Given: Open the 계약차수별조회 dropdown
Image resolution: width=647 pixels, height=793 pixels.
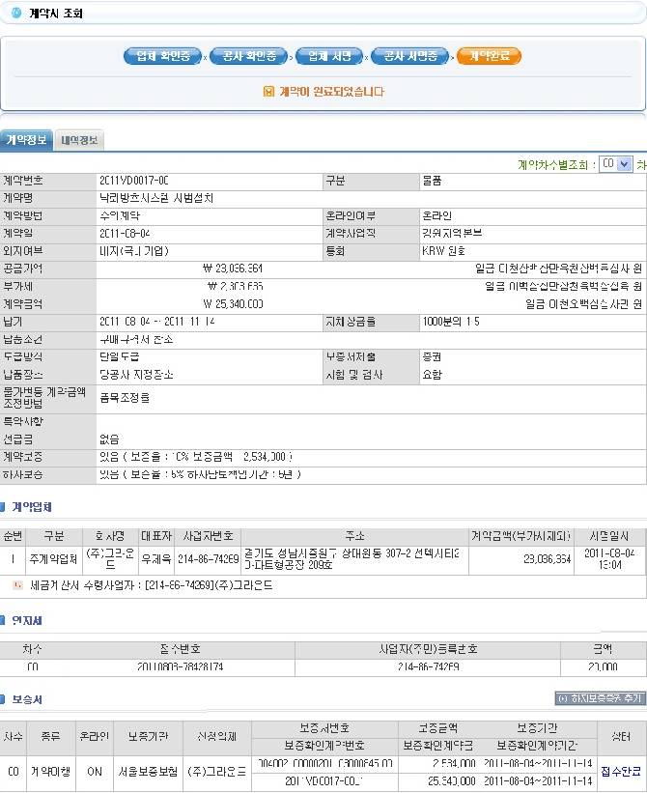Looking at the screenshot, I should point(614,164).
